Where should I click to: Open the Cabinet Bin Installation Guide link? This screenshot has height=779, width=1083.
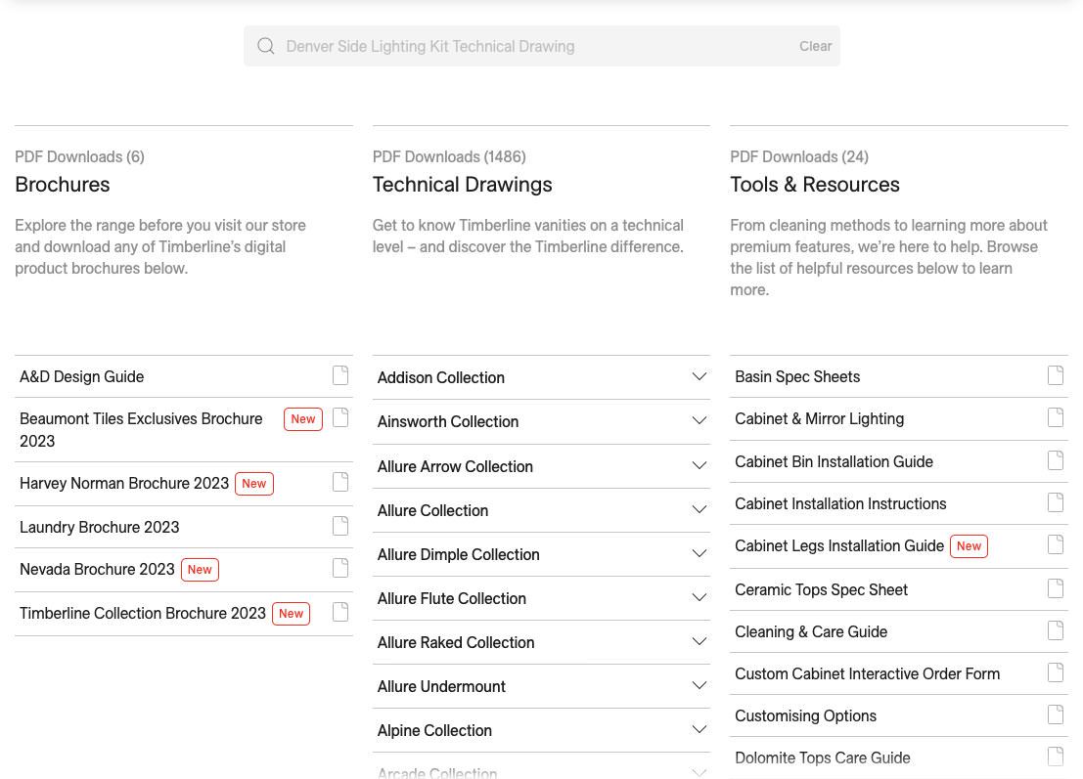coord(834,461)
